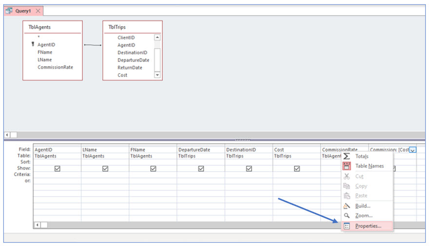Uncheck Show box for DestinationID column
The image size is (431, 246).
[249, 168]
